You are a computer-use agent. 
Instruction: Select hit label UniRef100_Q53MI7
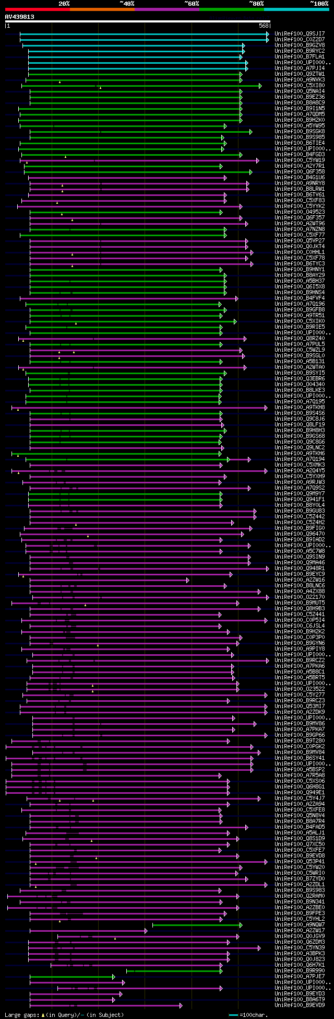coord(300,706)
